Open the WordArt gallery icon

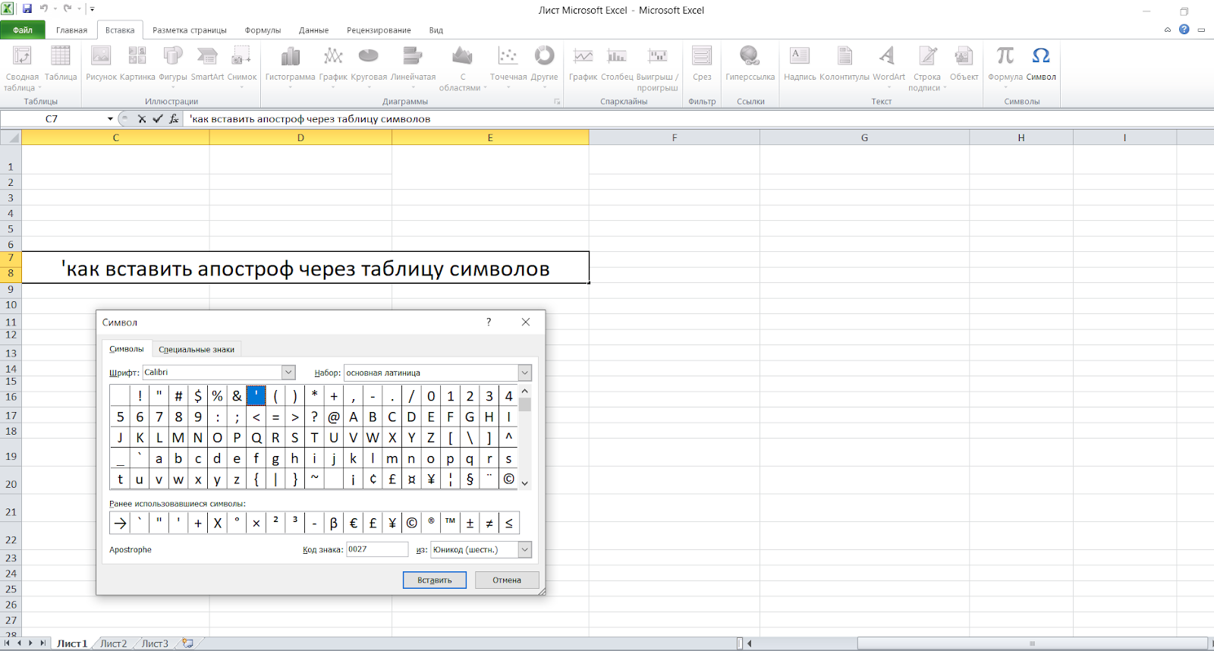point(888,57)
